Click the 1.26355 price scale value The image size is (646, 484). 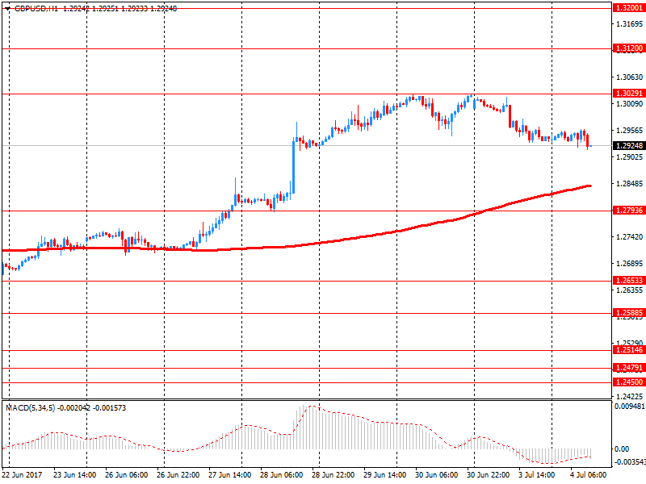(629, 290)
